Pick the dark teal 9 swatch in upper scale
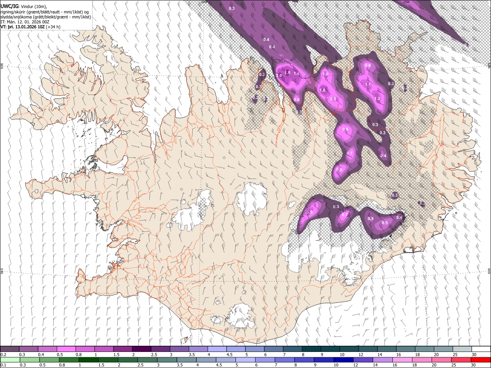Image resolution: width=491 pixels, height=368 pixels. [330, 349]
